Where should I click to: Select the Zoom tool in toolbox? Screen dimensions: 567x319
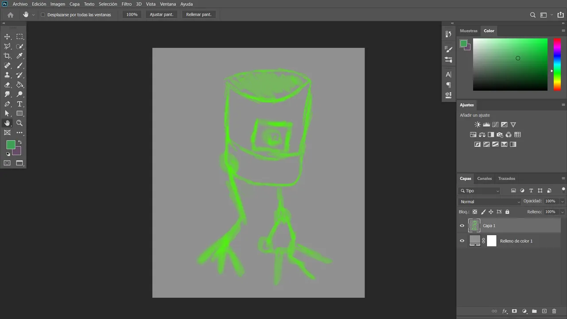coord(19,123)
